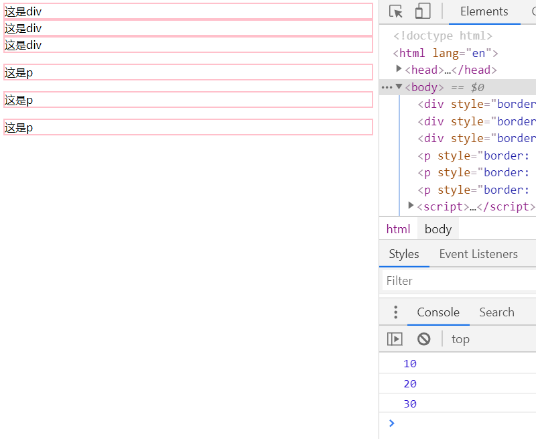
Task: Select the first p style node
Action: click(474, 155)
